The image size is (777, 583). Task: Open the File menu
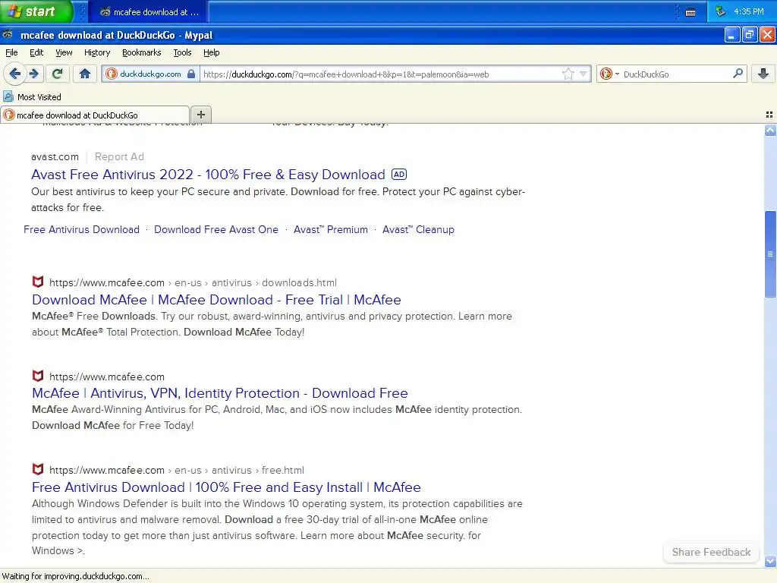11,52
